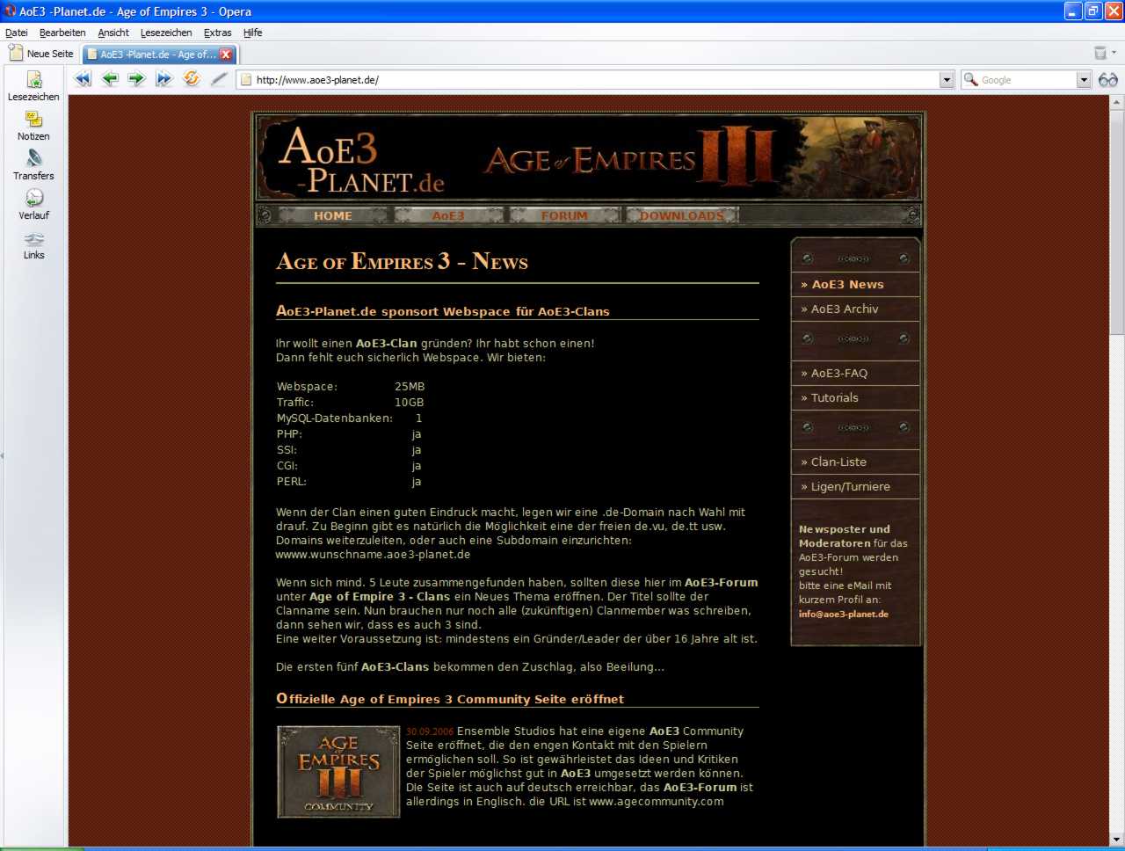Click the MySQL-Datenbanken row
Image resolution: width=1125 pixels, height=851 pixels.
point(351,418)
